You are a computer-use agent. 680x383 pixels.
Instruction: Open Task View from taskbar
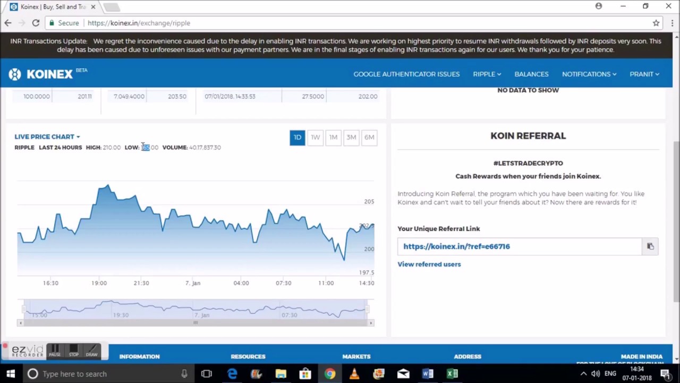[207, 374]
